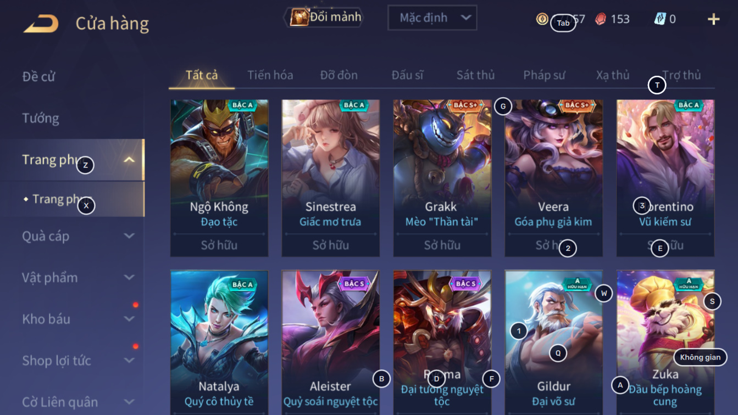Go back using the golden arrow icon
The width and height of the screenshot is (738, 415).
click(x=41, y=24)
